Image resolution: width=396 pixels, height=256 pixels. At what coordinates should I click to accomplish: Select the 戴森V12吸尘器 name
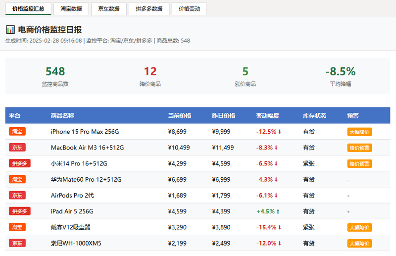pos(71,227)
